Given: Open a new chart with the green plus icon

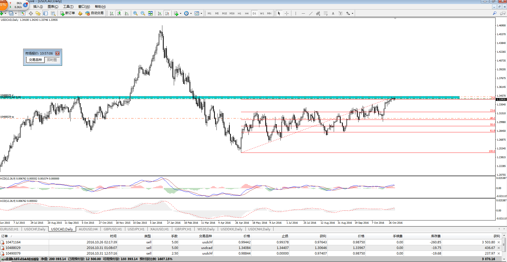Looking at the screenshot, I should coord(2,13).
